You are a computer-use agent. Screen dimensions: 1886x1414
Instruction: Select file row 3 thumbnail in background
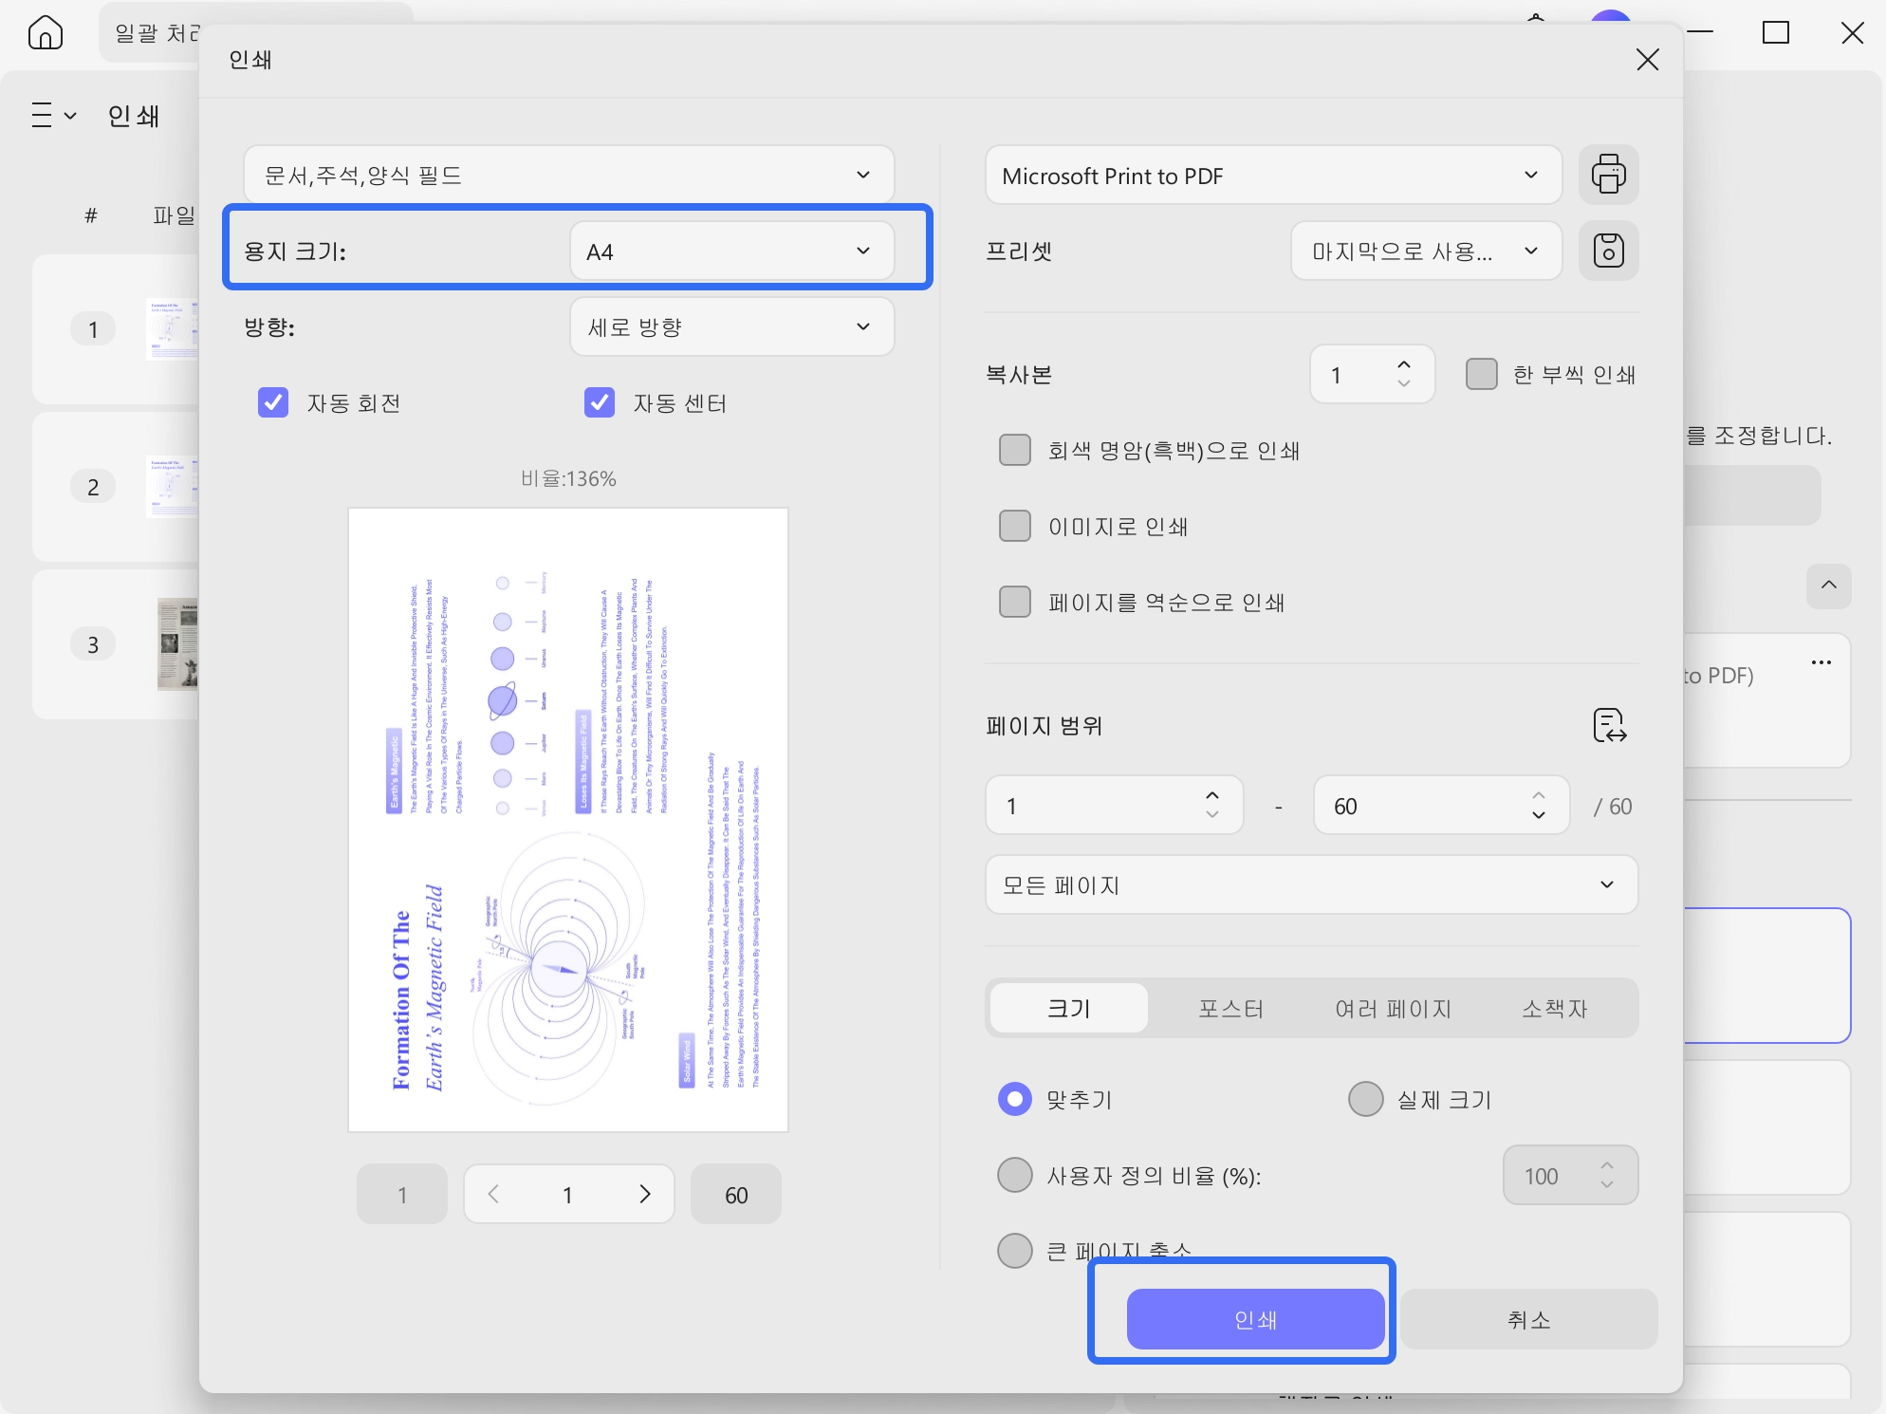click(x=177, y=644)
